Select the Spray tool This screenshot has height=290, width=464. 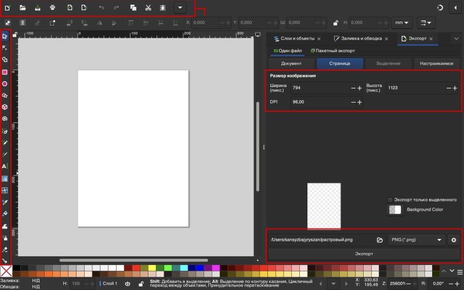(5, 238)
